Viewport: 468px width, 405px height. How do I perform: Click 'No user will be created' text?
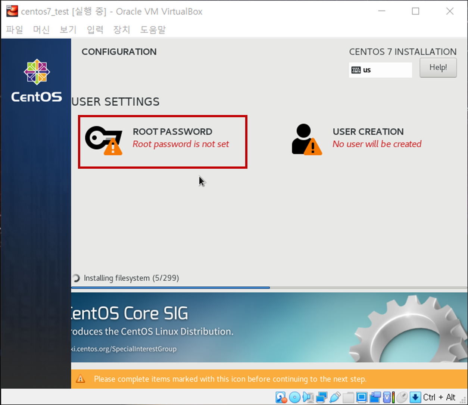pyautogui.click(x=377, y=144)
